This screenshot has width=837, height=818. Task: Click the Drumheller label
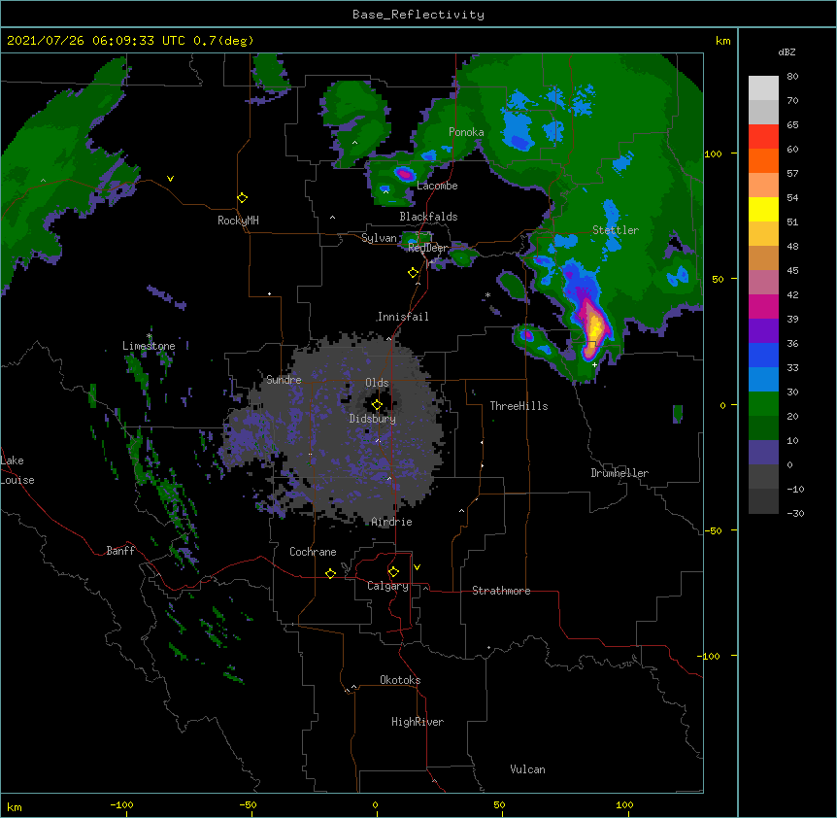coord(619,473)
